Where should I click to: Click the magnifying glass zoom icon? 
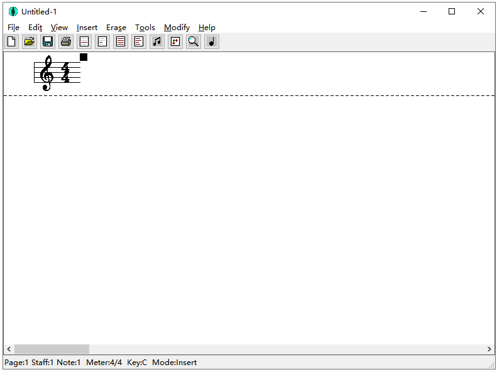[x=194, y=42]
